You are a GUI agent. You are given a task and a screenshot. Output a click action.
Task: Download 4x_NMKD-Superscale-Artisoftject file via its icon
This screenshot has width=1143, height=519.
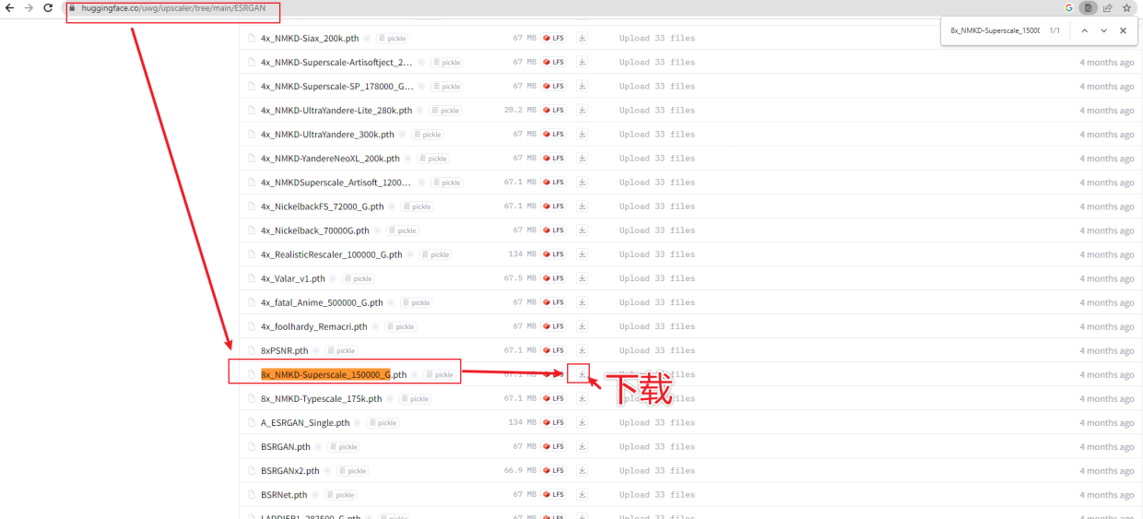coord(582,62)
